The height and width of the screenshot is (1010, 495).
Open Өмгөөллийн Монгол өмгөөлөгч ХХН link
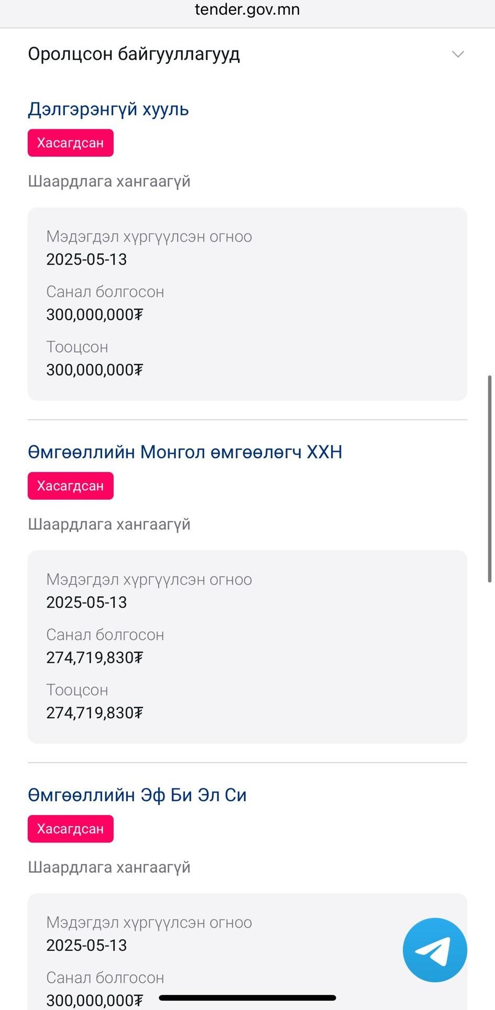tap(185, 452)
